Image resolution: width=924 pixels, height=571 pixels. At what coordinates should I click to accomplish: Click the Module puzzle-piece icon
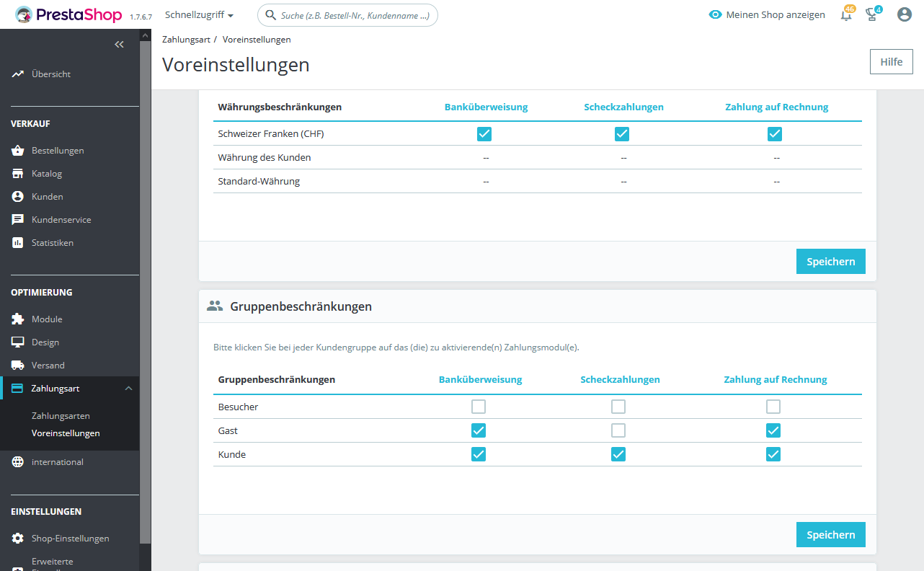point(18,319)
